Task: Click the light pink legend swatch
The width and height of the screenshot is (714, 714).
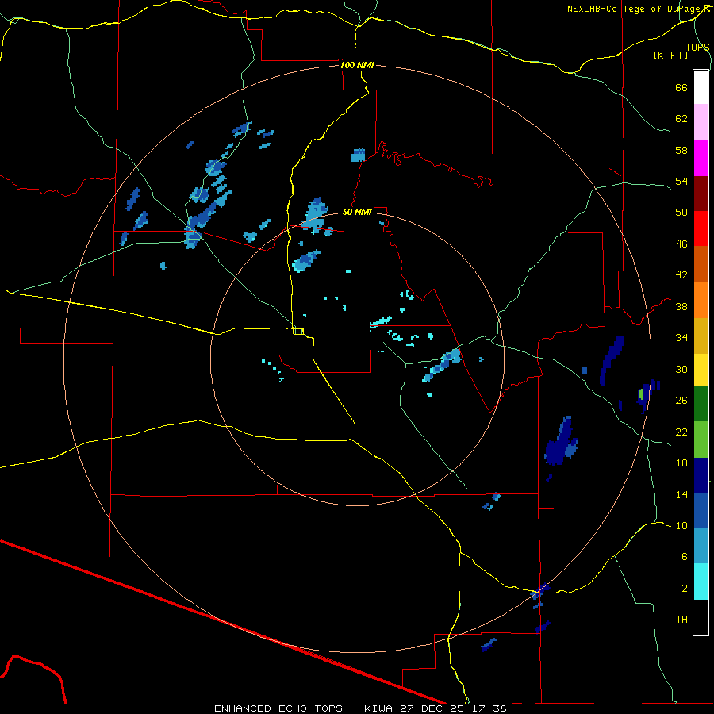Action: click(701, 122)
